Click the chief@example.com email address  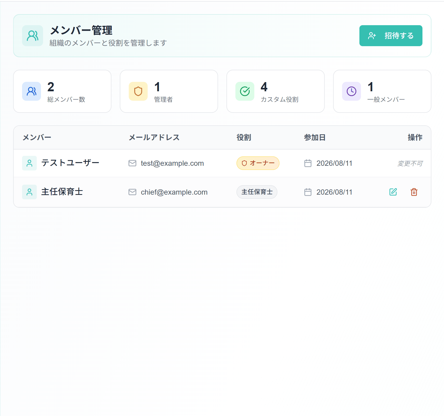tap(174, 192)
